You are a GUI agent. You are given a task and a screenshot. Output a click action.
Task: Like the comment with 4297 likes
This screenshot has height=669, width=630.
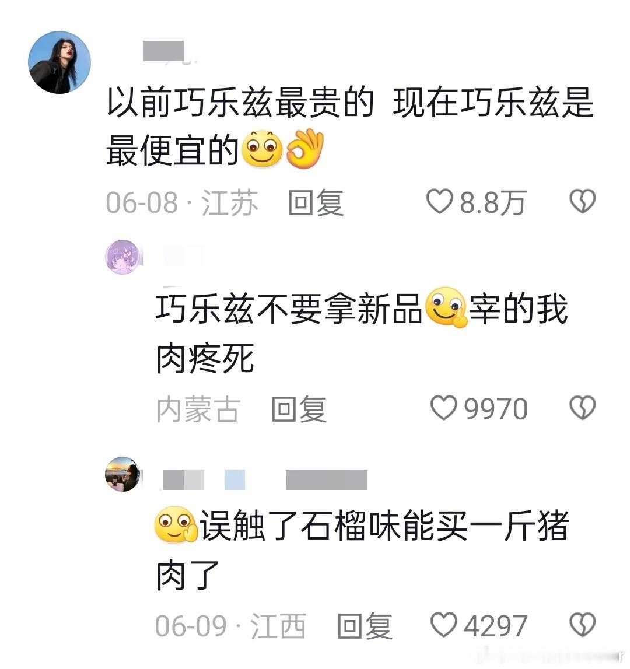[x=443, y=625]
